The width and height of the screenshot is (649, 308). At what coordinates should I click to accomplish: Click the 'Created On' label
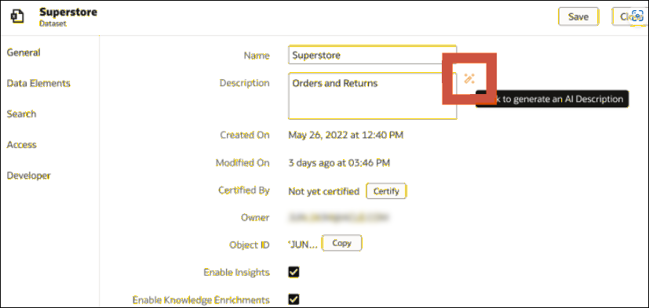(245, 135)
